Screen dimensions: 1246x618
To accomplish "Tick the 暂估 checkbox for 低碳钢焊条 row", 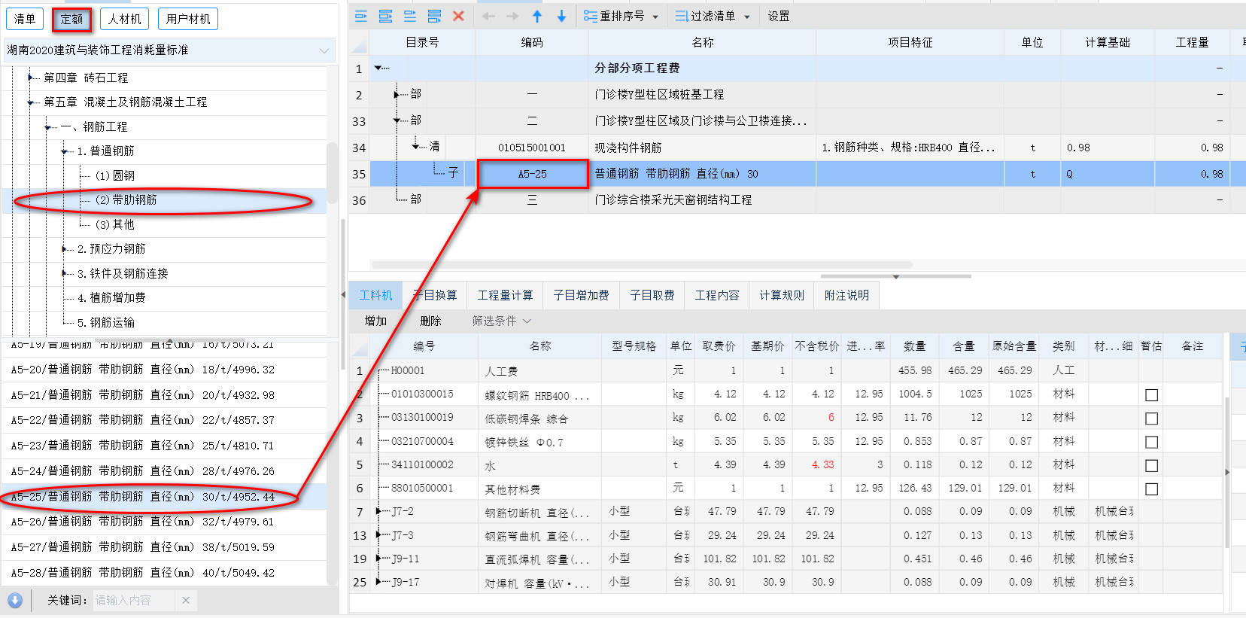I will tap(1151, 418).
